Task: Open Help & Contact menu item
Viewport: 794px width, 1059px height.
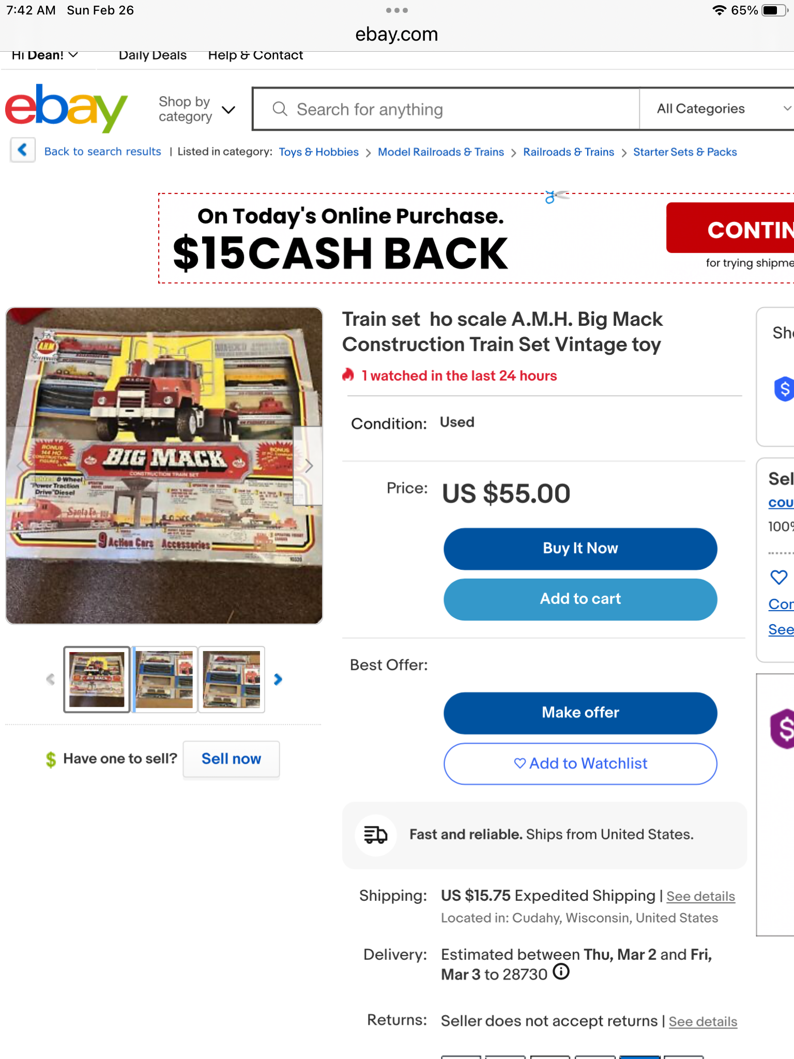Action: click(x=255, y=55)
